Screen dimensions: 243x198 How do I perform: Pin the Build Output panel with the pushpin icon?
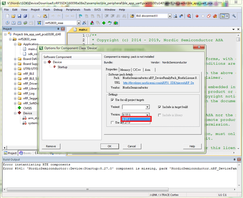tap(234, 160)
